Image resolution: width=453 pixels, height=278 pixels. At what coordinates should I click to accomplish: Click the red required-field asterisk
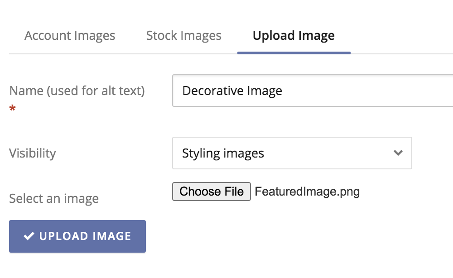tap(13, 108)
